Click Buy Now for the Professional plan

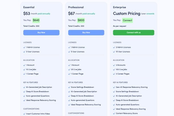(x=86, y=33)
